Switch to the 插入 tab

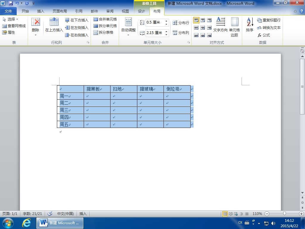pos(41,11)
